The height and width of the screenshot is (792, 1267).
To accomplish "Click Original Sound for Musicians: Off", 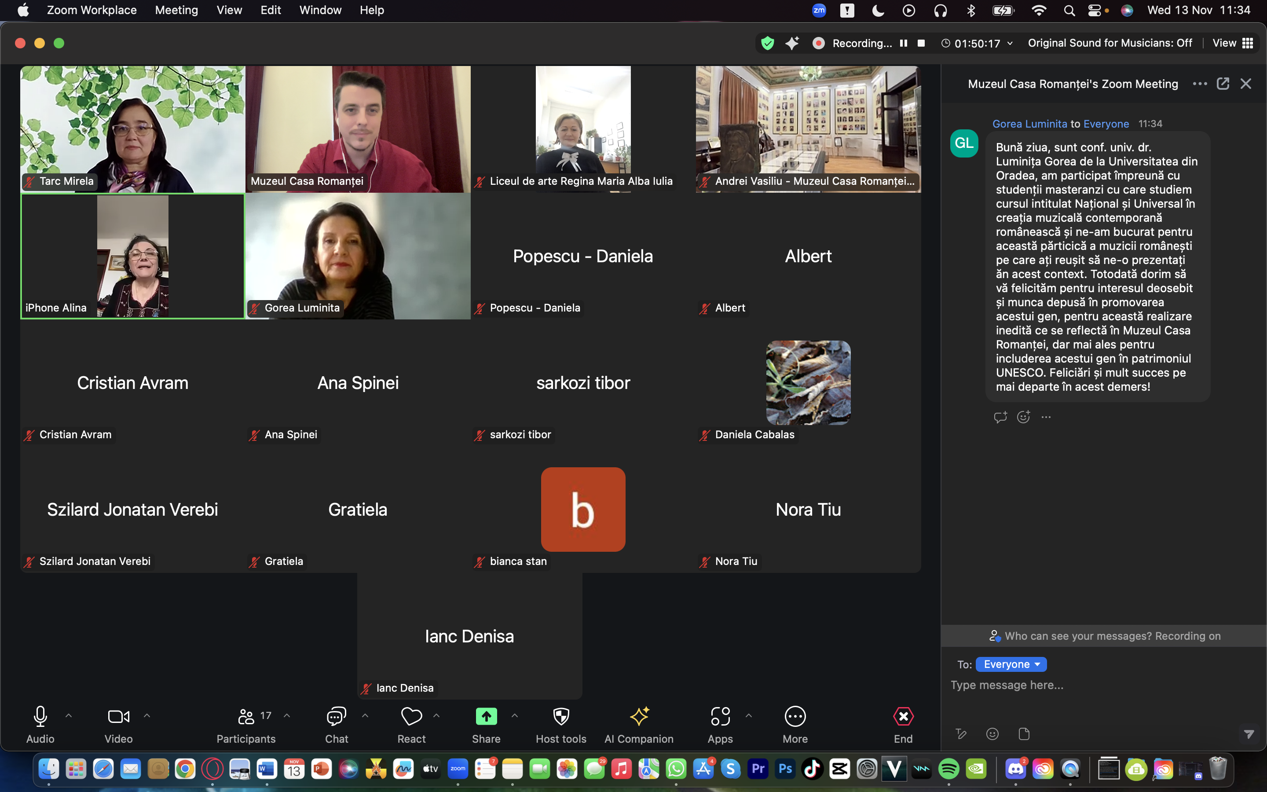I will click(1110, 43).
